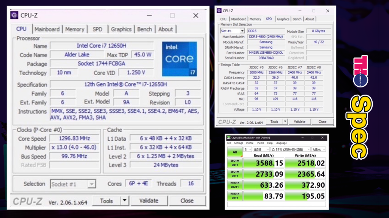Switch to Mainboard tab in large CPU-Z window

(x=47, y=29)
